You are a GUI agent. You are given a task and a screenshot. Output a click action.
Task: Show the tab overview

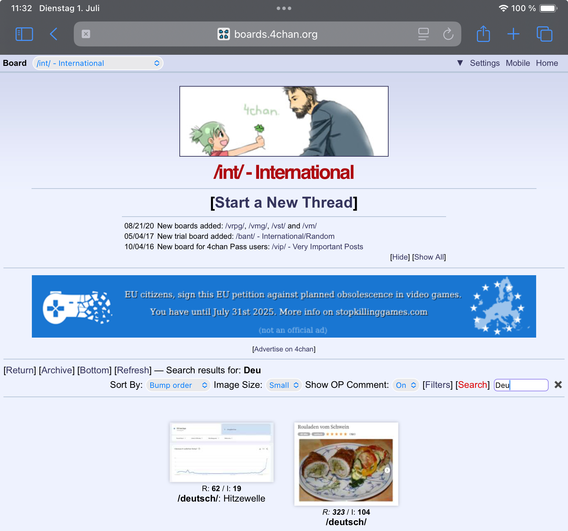[544, 34]
